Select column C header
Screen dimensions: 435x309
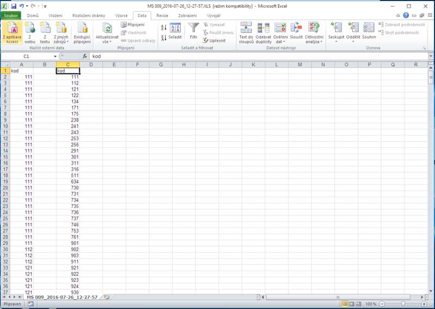tap(67, 65)
